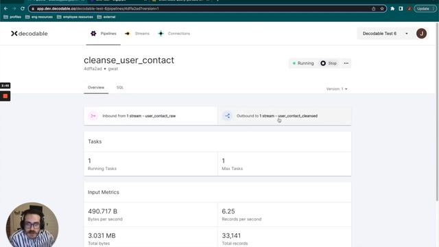Click the Pipelines gear icon

[93, 34]
